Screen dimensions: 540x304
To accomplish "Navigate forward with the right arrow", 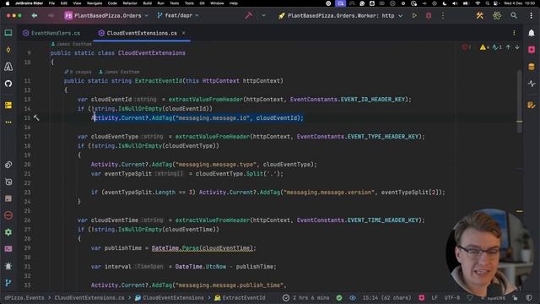I will pos(51,15).
